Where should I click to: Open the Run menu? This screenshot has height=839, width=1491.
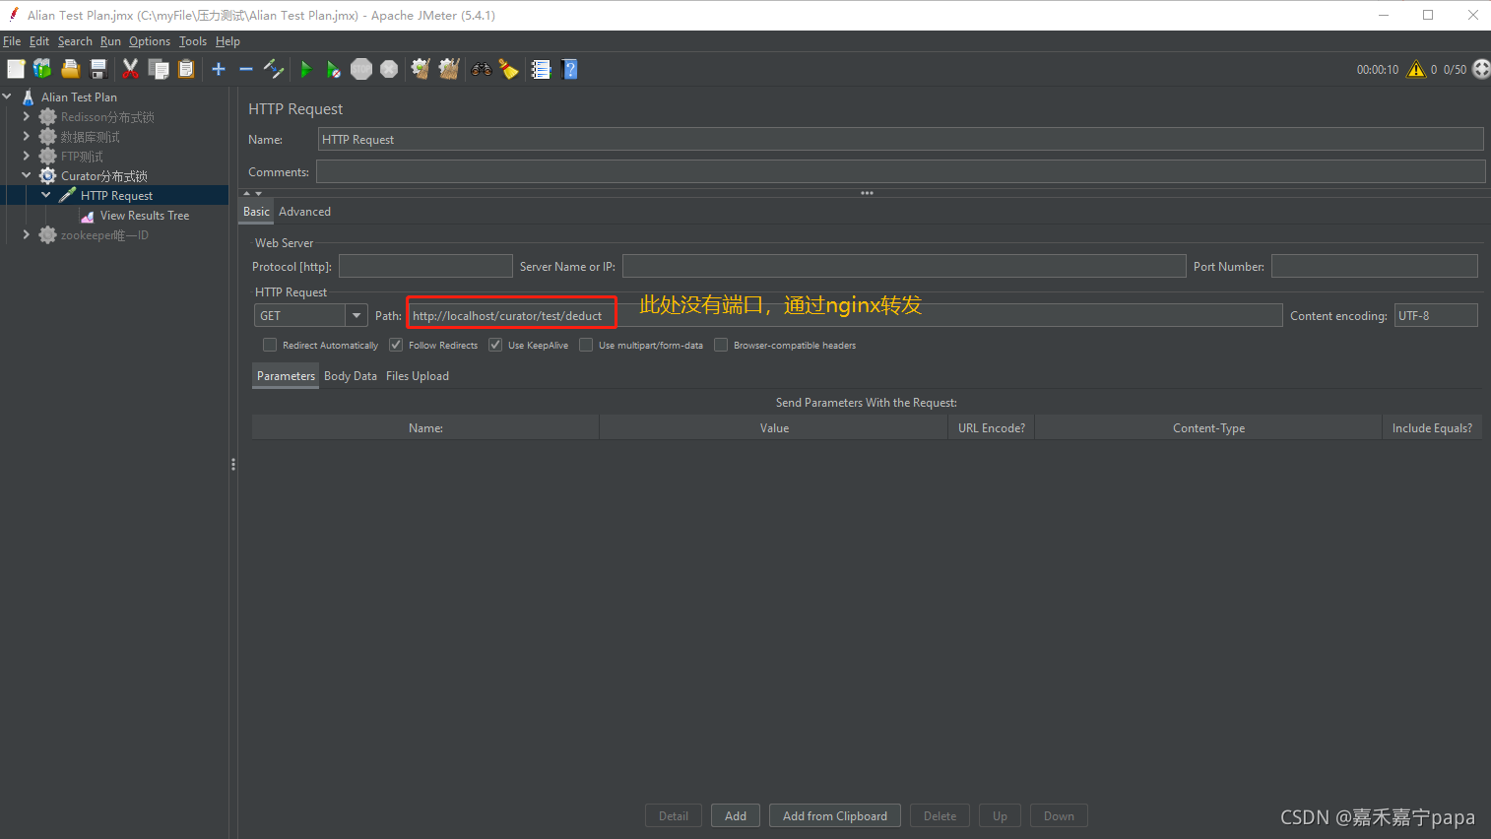110,41
